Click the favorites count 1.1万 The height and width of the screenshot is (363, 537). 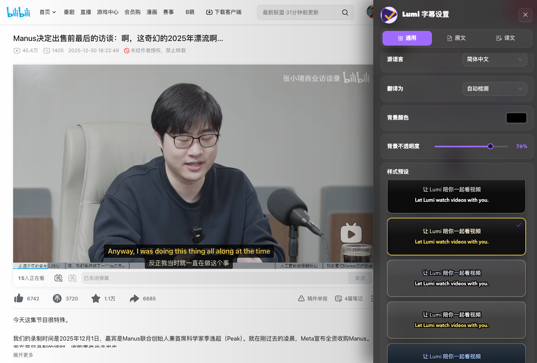click(x=110, y=298)
